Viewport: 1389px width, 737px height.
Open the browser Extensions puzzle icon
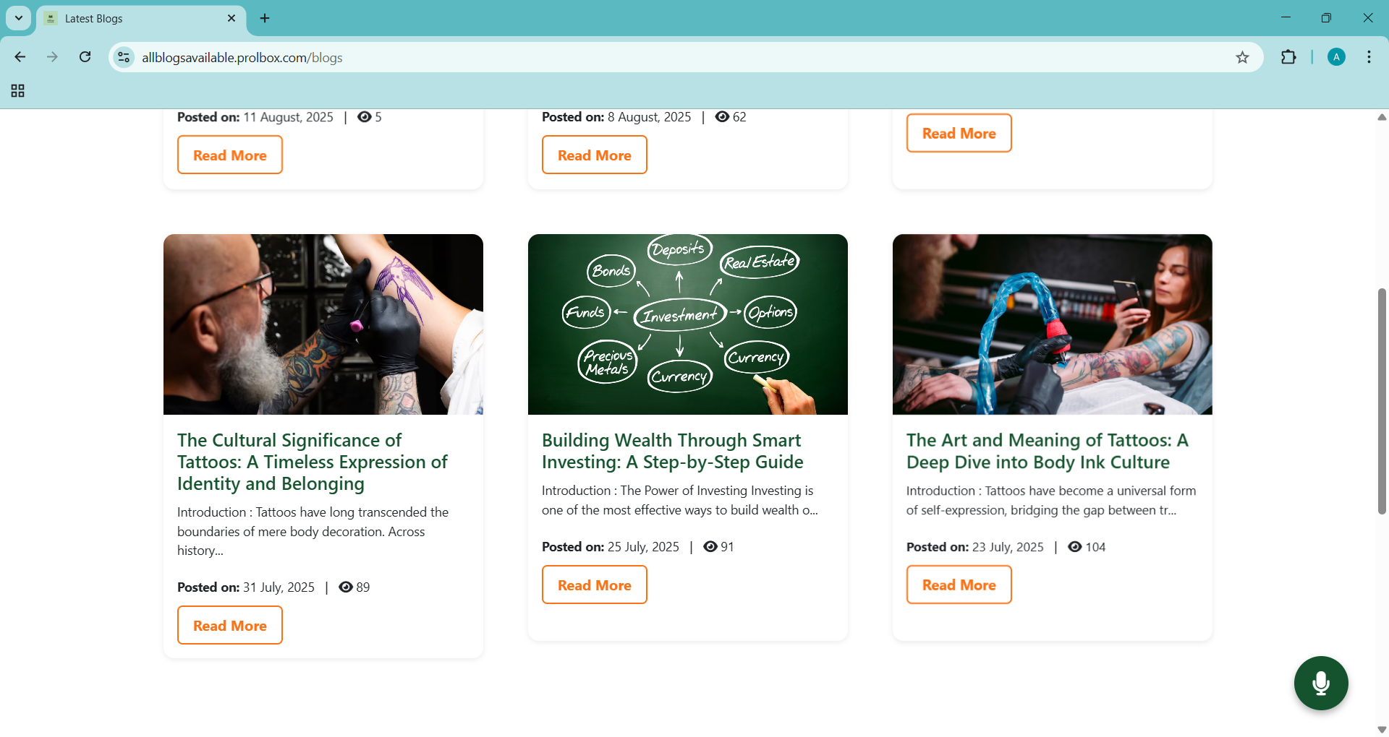coord(1288,58)
